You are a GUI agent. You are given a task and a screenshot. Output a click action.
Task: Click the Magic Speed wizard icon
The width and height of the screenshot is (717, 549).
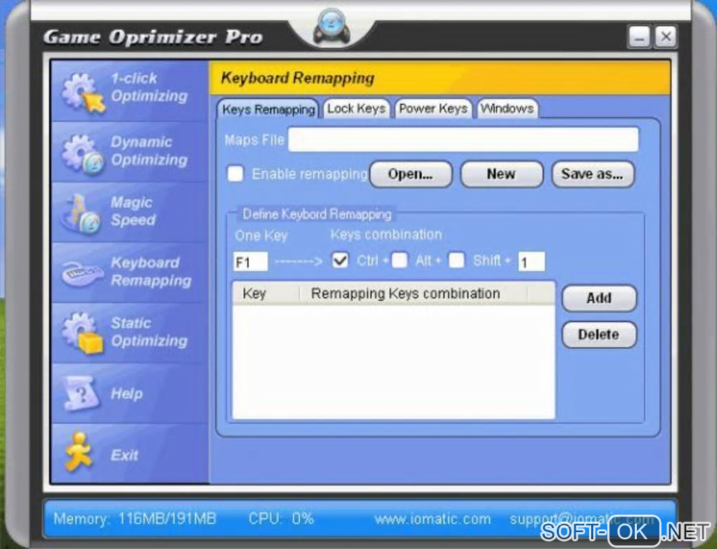82,213
